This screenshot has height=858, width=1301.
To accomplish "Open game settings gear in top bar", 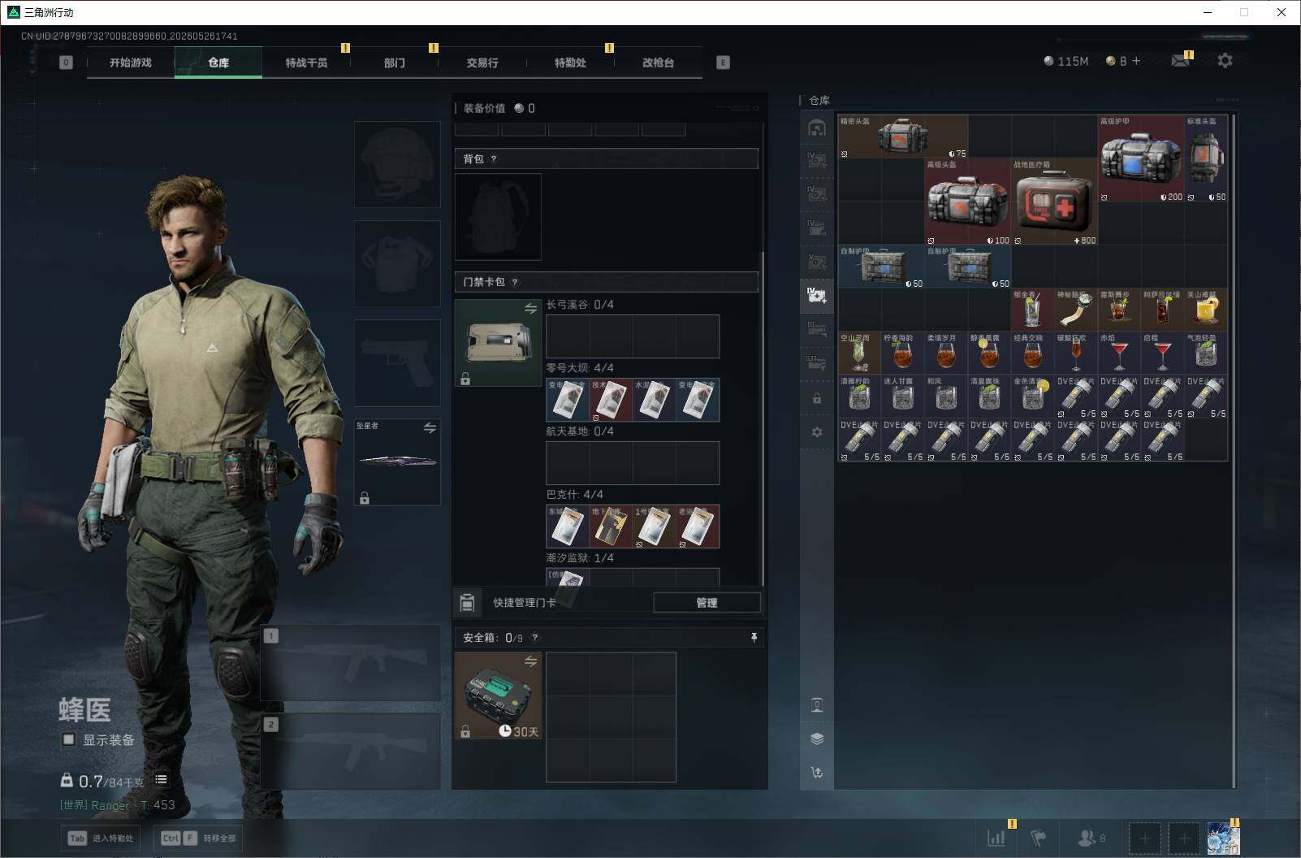I will point(1225,61).
